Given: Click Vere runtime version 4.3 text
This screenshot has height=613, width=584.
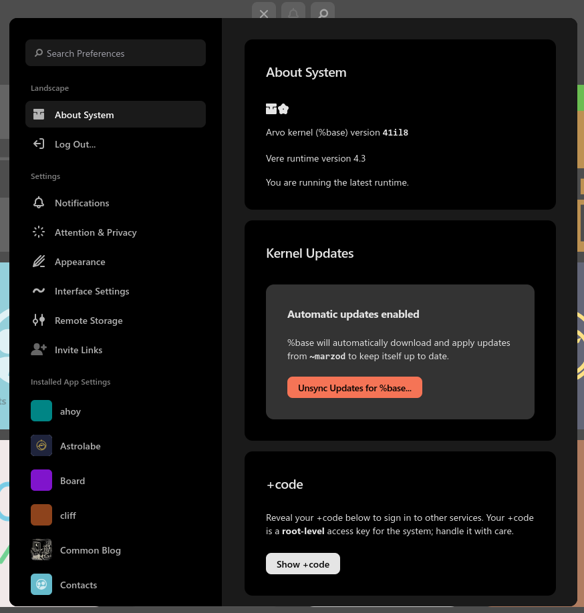Looking at the screenshot, I should pos(315,158).
